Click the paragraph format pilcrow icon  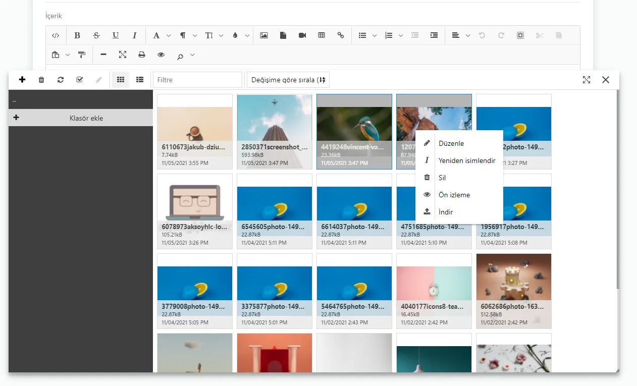coord(183,35)
